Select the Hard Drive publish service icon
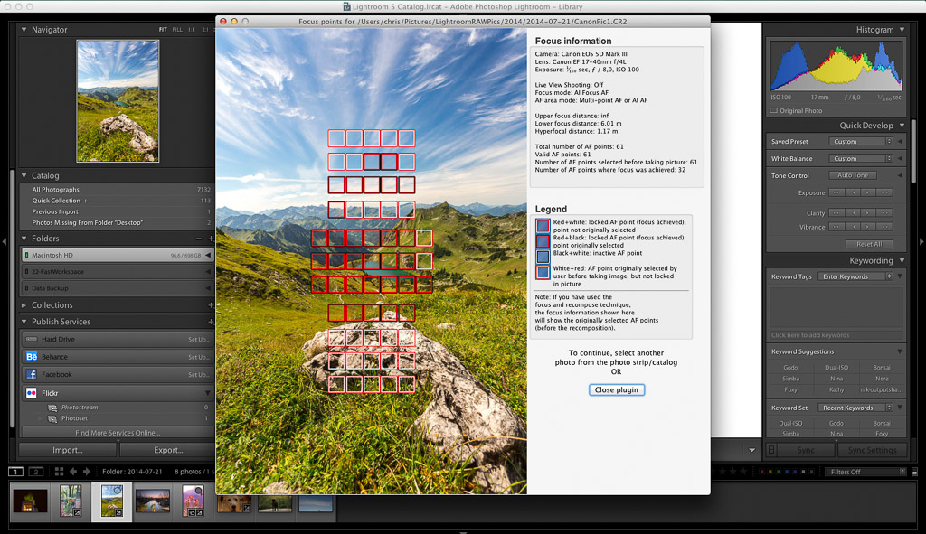The image size is (926, 534). [32, 339]
